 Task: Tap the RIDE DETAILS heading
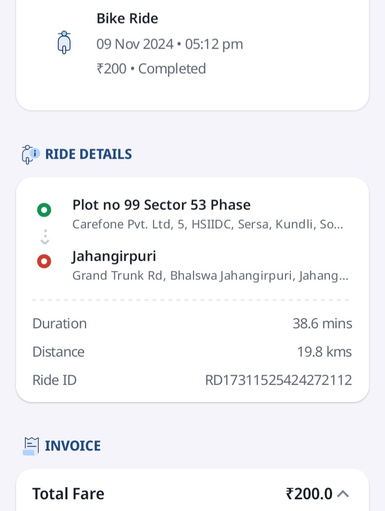coord(88,154)
